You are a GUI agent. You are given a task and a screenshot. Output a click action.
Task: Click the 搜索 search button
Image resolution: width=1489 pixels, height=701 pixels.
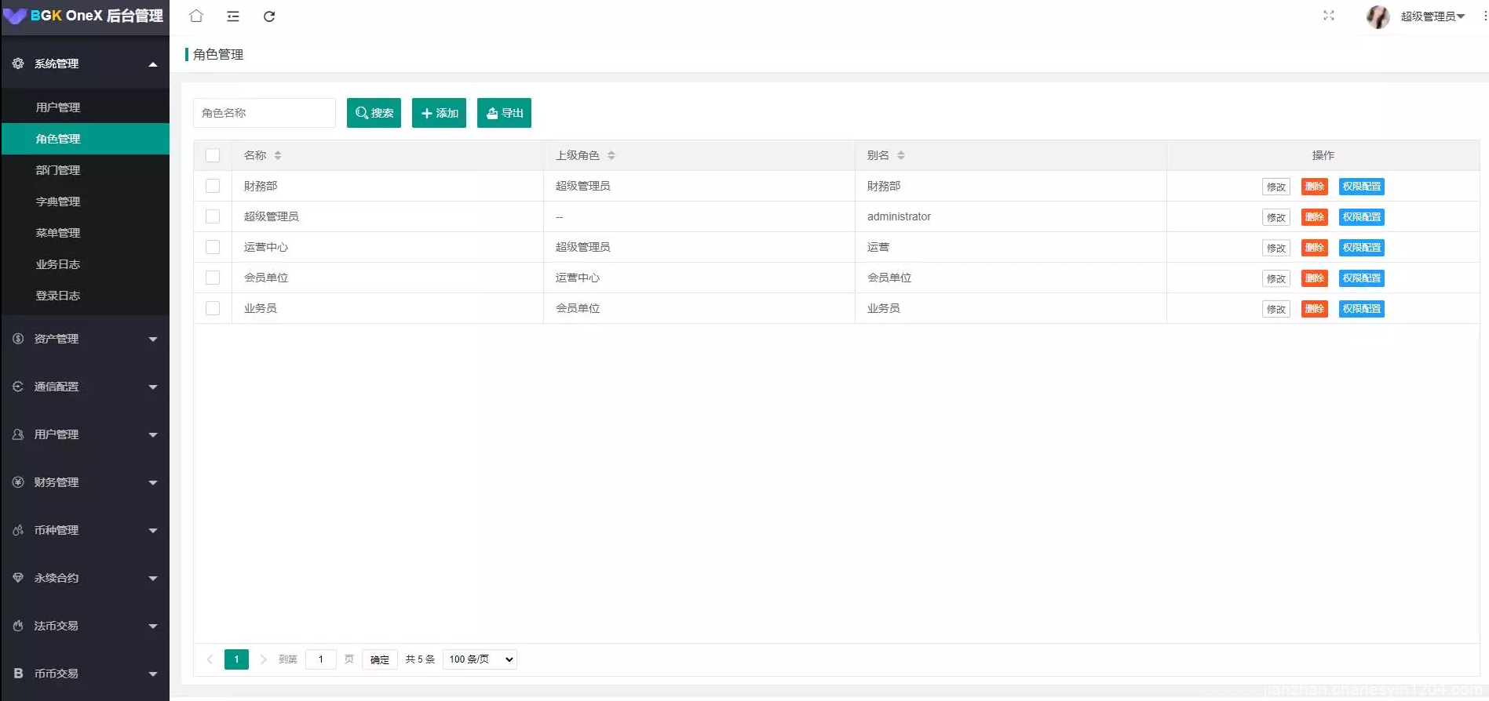[374, 113]
